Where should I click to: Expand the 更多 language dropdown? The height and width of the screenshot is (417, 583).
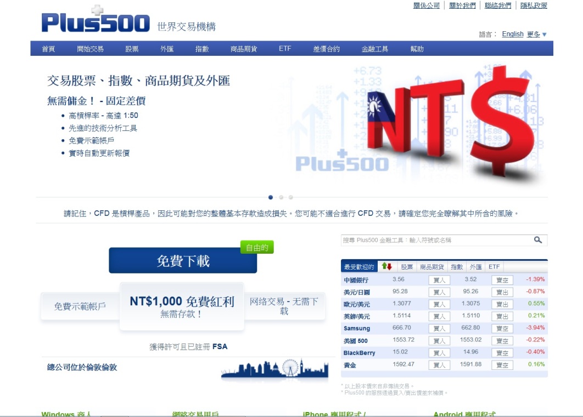pos(536,34)
